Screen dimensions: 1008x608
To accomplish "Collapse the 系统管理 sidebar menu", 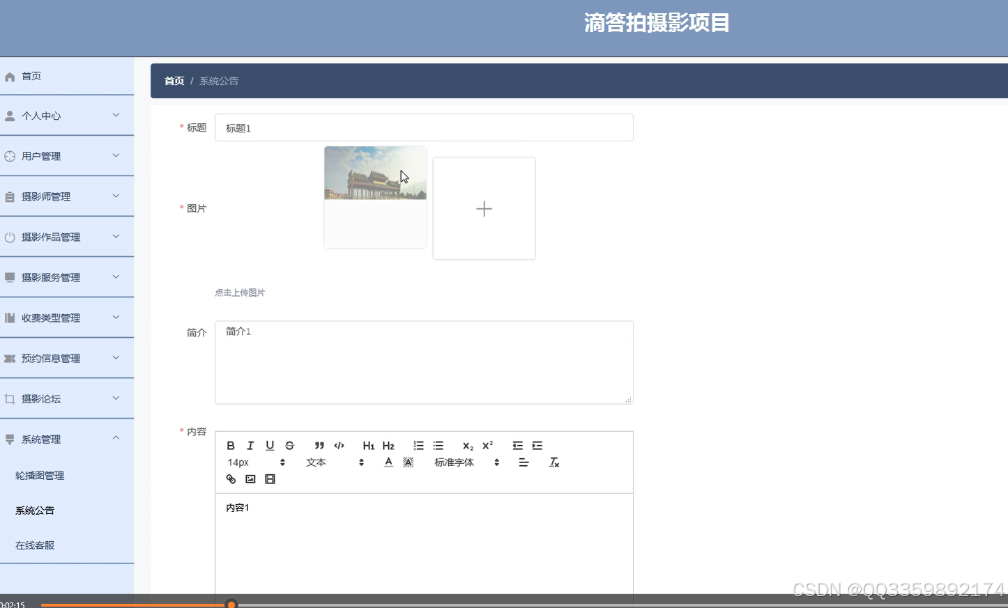I will point(67,439).
